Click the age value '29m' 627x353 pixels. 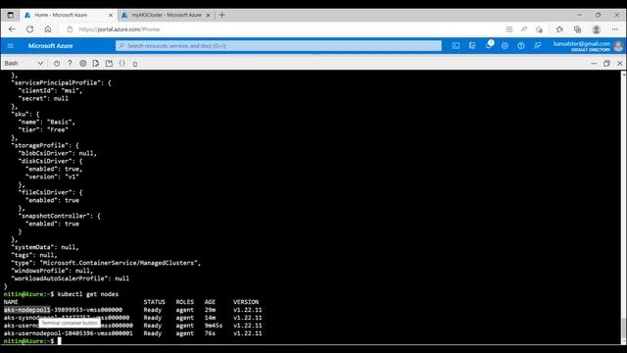point(210,310)
